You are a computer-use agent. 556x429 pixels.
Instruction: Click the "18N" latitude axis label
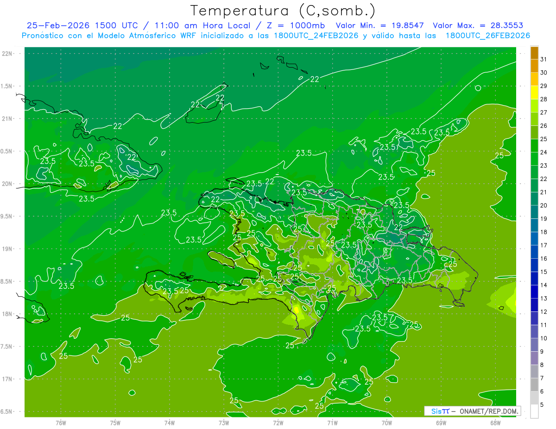pyautogui.click(x=7, y=314)
